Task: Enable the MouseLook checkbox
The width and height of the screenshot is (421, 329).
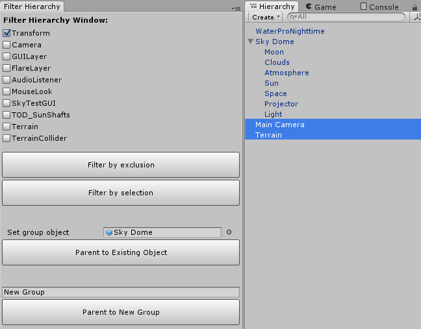Action: pos(6,91)
